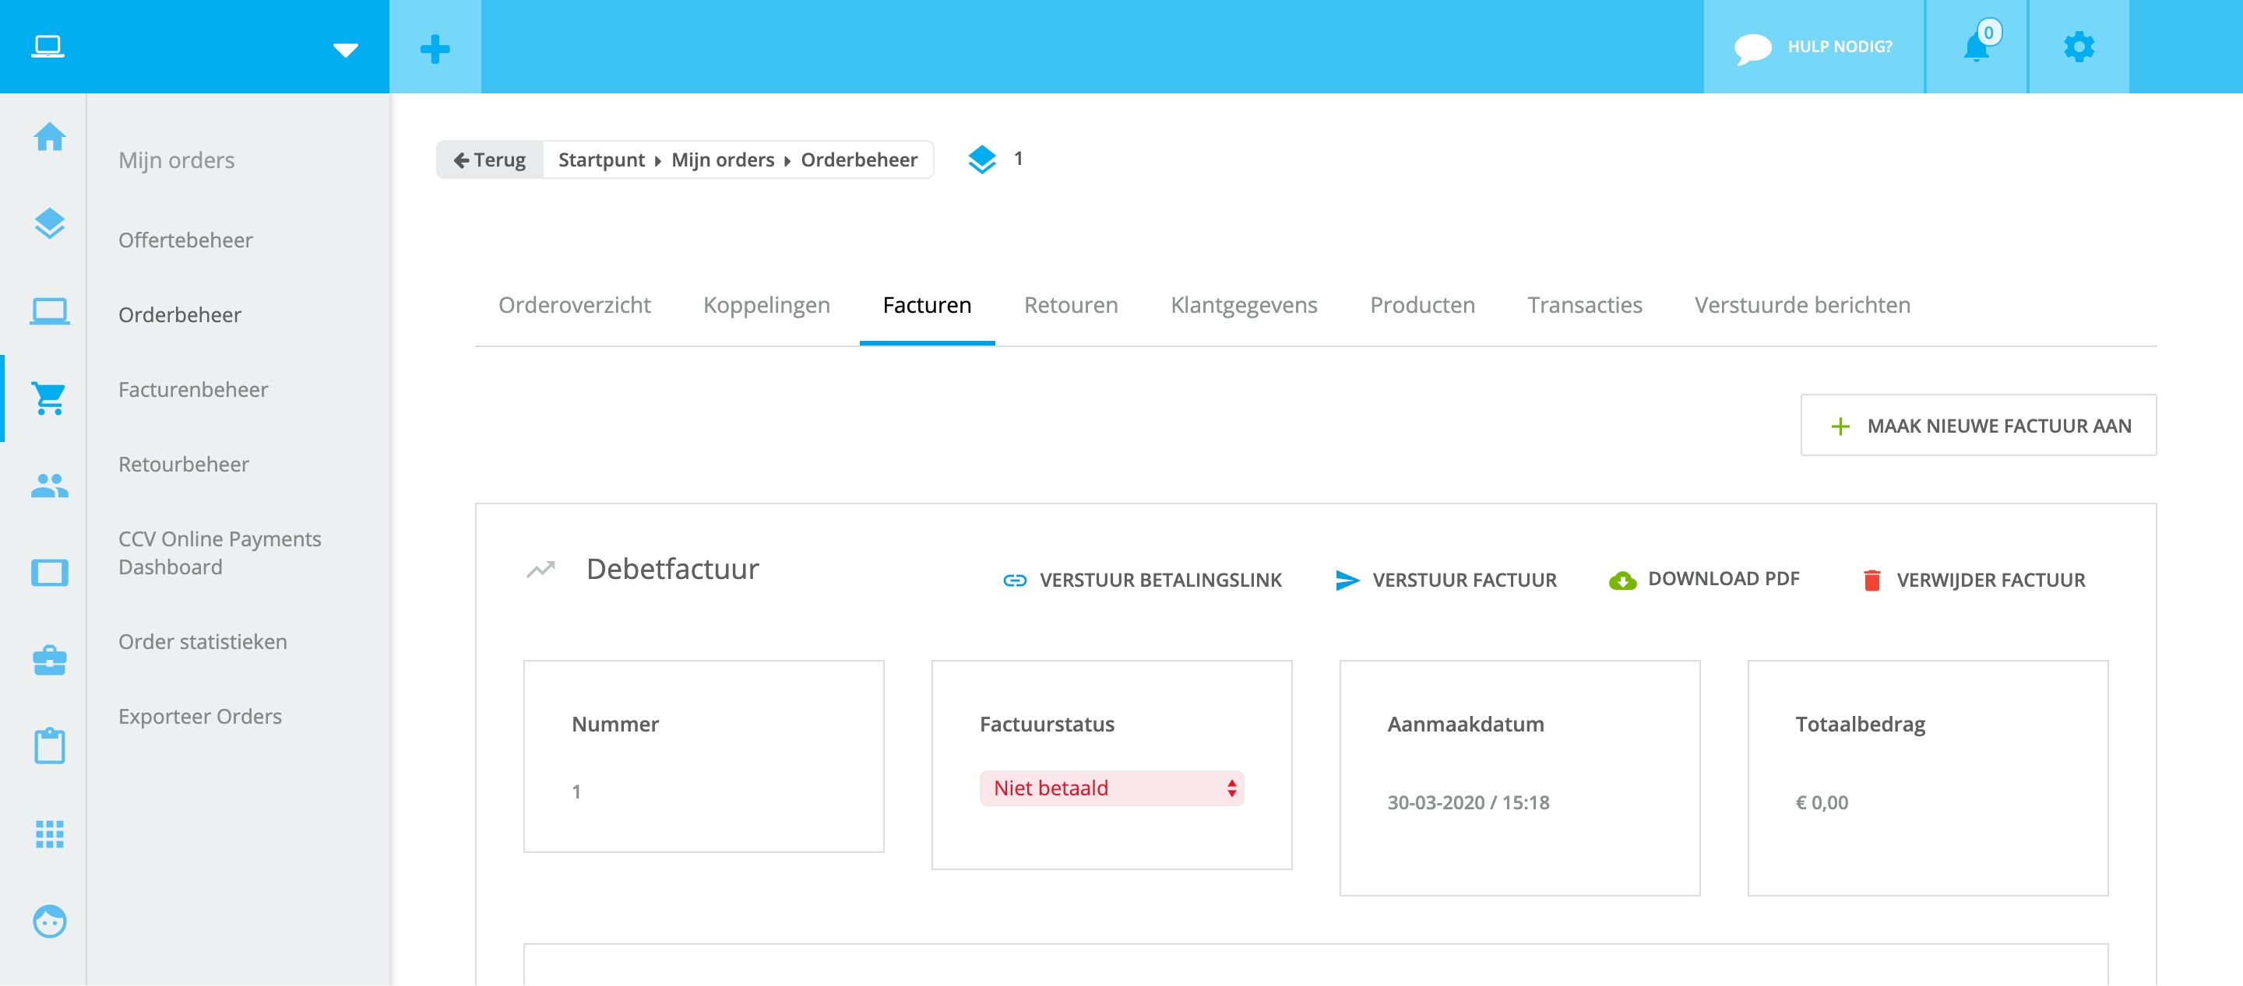
Task: Click Verwijder factuur
Action: [1973, 581]
